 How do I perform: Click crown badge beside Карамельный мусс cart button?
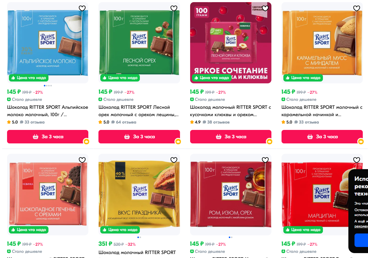(x=361, y=142)
